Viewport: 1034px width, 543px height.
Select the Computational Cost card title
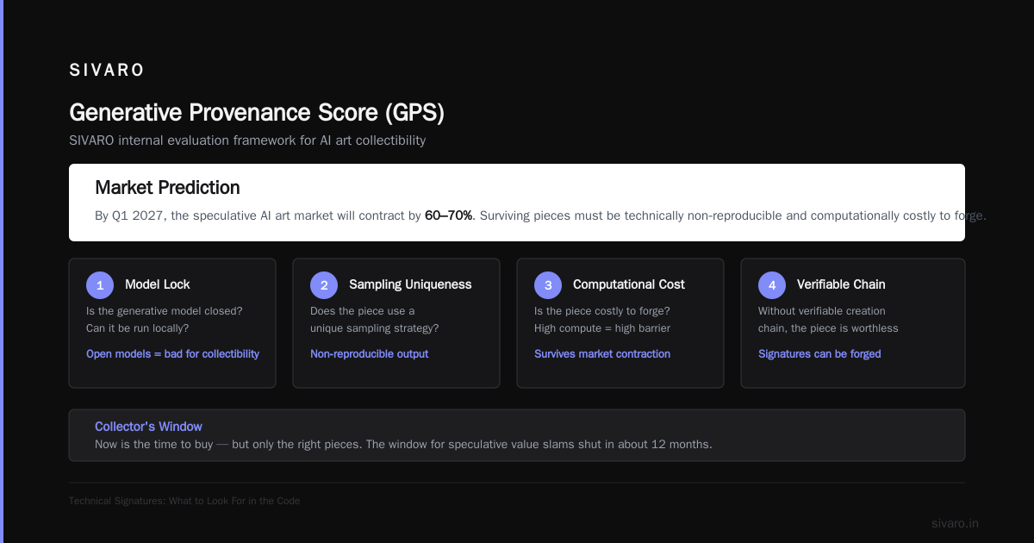[x=629, y=284]
